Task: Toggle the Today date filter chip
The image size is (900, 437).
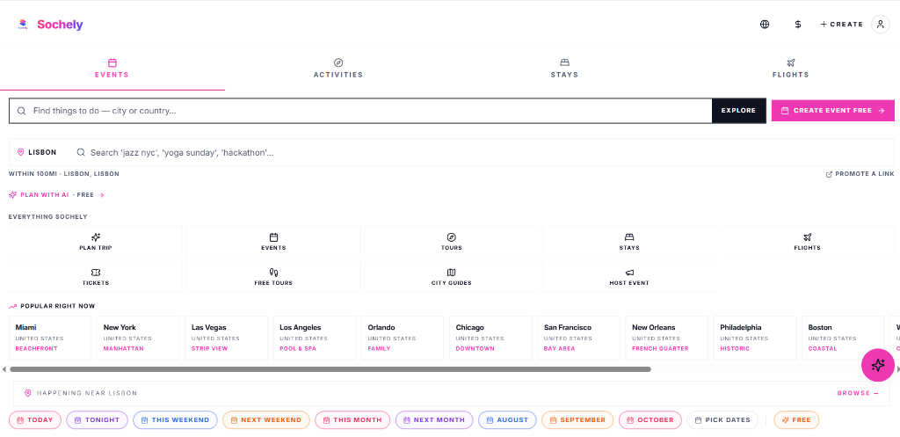Action: [x=35, y=419]
